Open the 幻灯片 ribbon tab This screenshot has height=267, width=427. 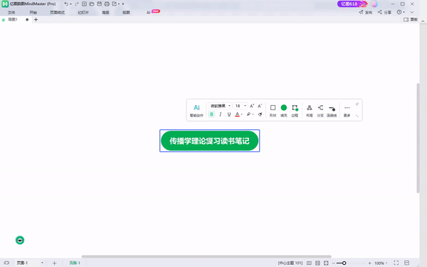(x=83, y=13)
